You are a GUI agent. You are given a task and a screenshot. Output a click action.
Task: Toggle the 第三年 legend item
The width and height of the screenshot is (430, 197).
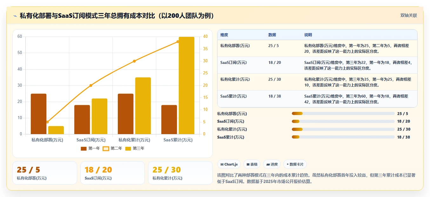[x=135, y=148]
